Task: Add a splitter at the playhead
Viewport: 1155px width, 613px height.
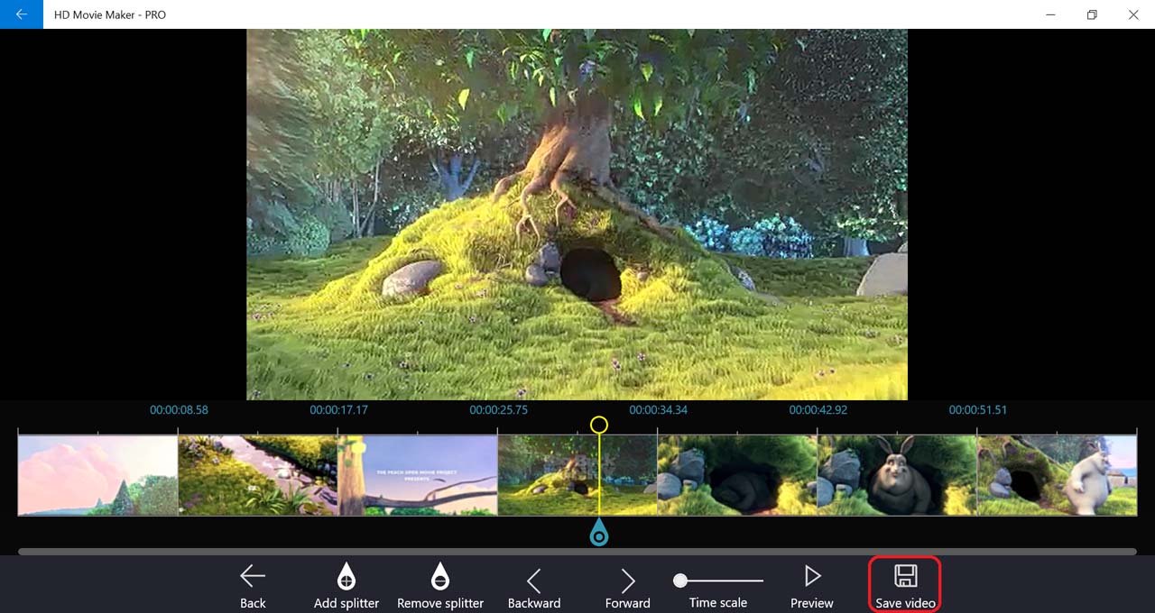Action: coord(346,585)
